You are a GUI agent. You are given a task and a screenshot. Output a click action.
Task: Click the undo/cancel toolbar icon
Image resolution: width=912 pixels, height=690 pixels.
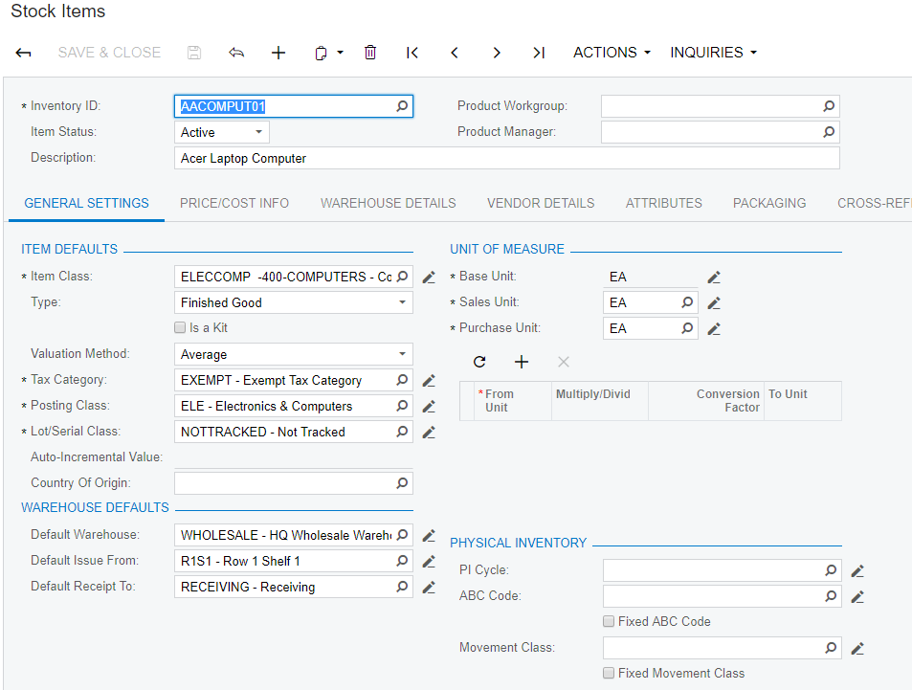coord(236,53)
